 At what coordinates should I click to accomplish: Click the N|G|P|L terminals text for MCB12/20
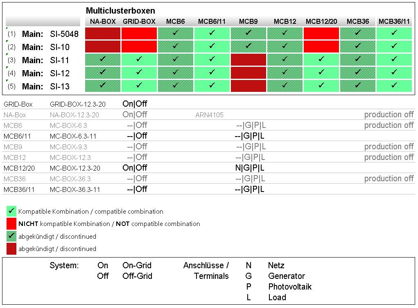[249, 168]
